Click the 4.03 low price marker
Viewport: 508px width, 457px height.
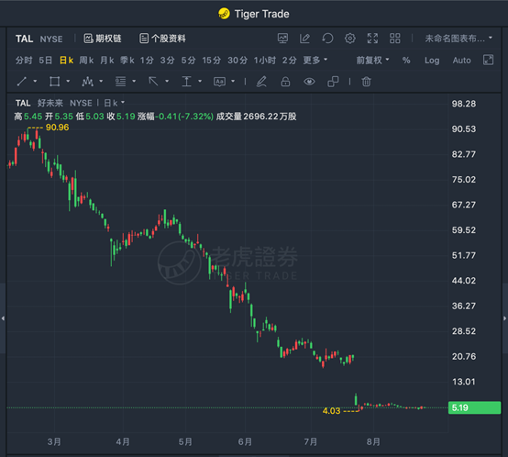331,411
